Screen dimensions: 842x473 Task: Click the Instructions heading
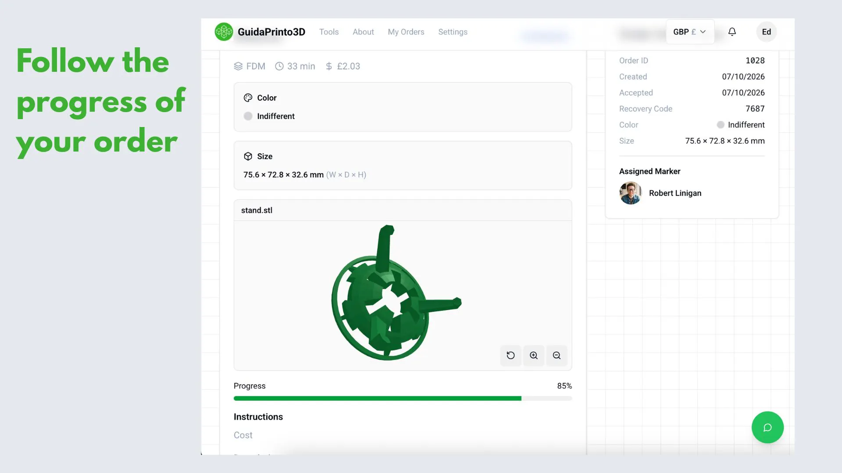point(258,417)
